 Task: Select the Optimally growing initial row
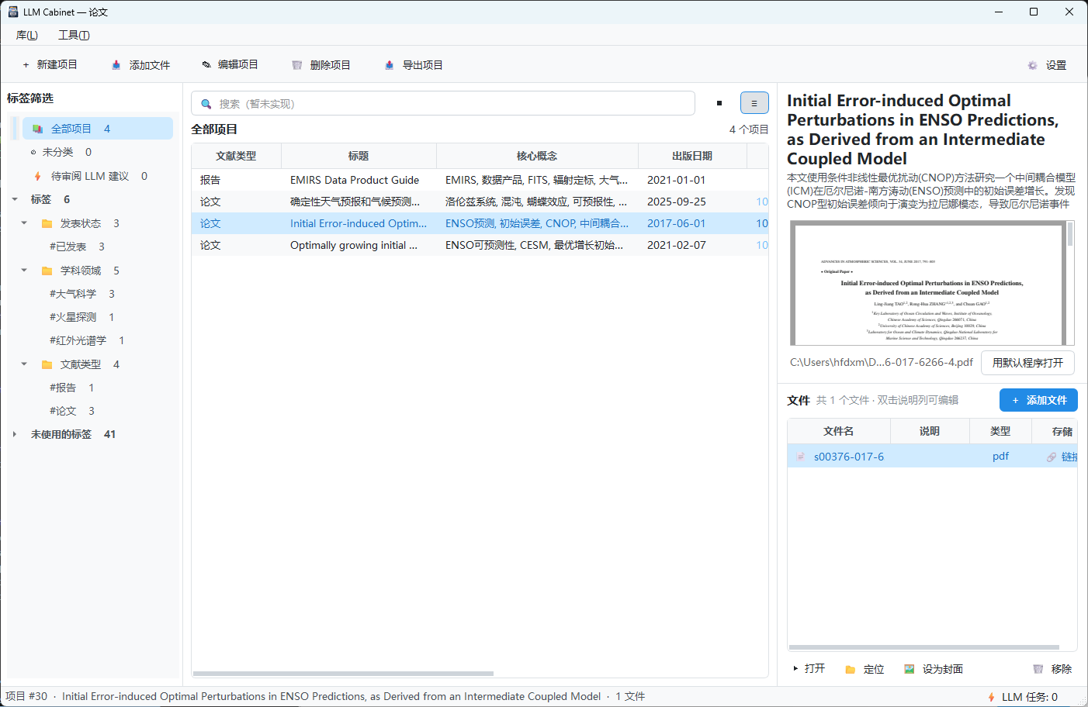pos(480,245)
